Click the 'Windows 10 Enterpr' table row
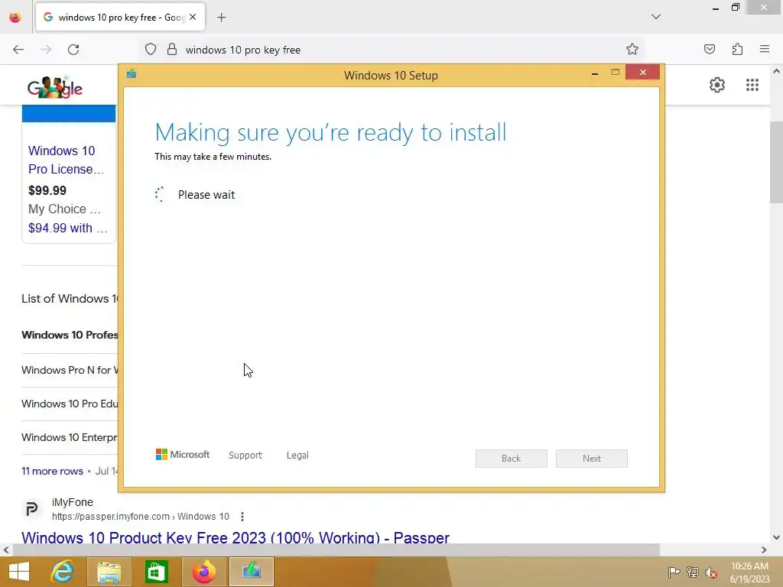The height and width of the screenshot is (587, 783). [x=70, y=437]
